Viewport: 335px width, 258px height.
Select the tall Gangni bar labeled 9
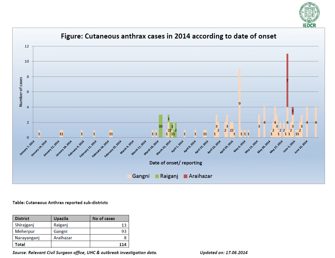click(240, 103)
